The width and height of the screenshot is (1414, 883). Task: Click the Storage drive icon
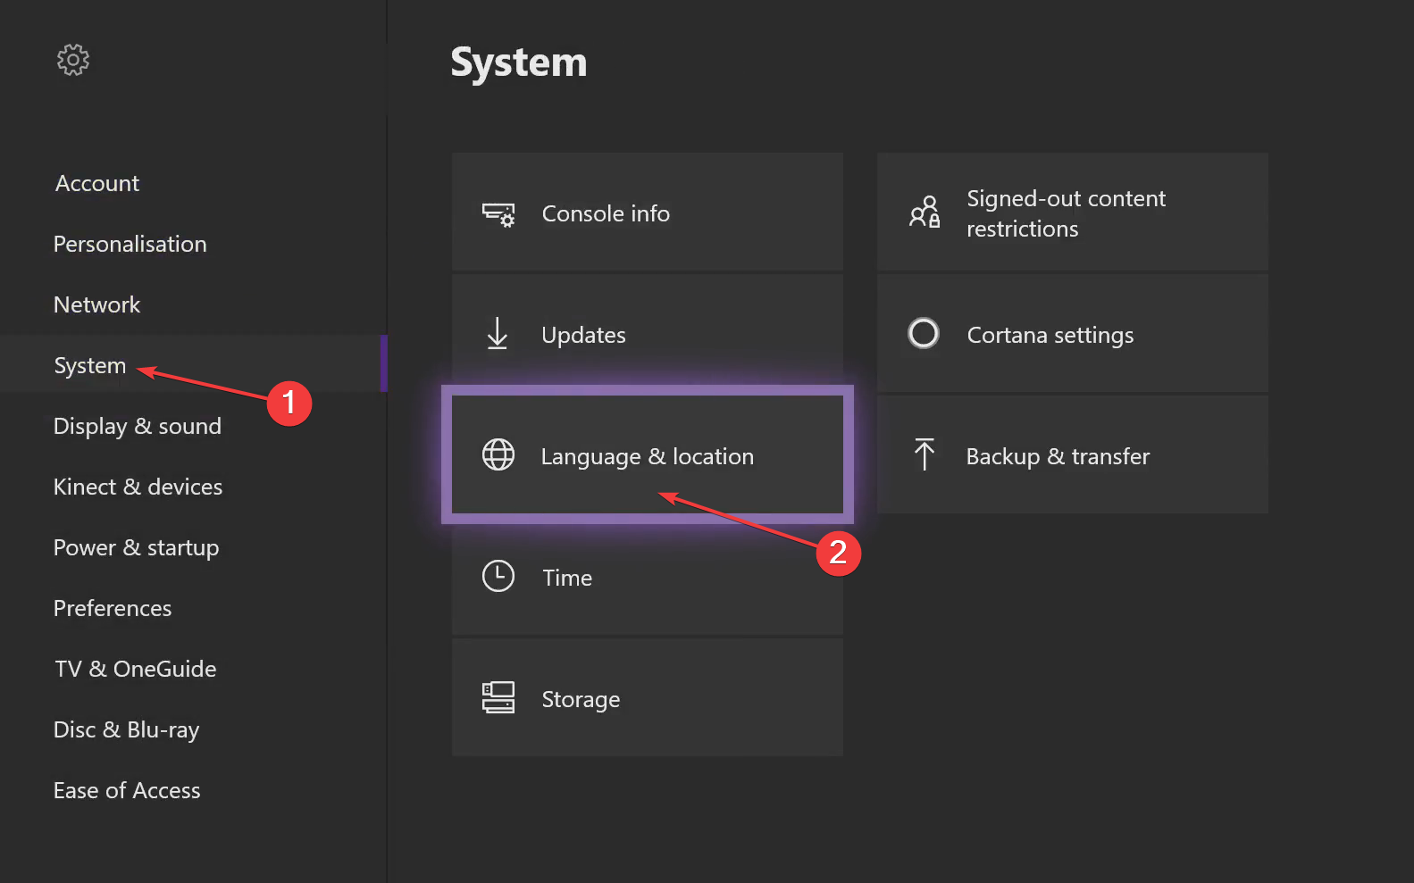pyautogui.click(x=498, y=697)
